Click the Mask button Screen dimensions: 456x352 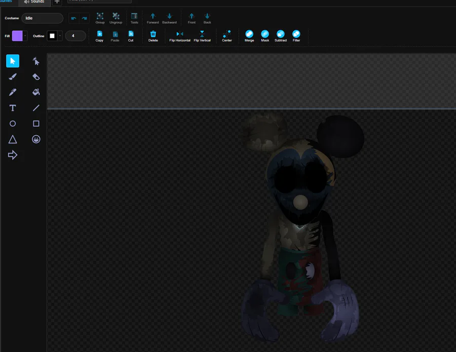point(265,36)
